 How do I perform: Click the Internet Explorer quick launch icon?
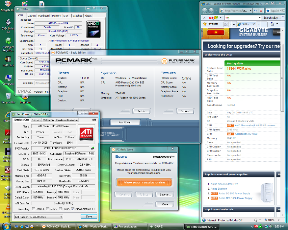click(22, 227)
